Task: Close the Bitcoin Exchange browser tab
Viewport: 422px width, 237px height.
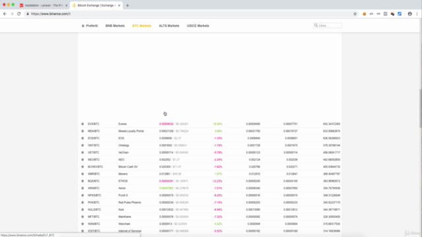Action: [119, 5]
